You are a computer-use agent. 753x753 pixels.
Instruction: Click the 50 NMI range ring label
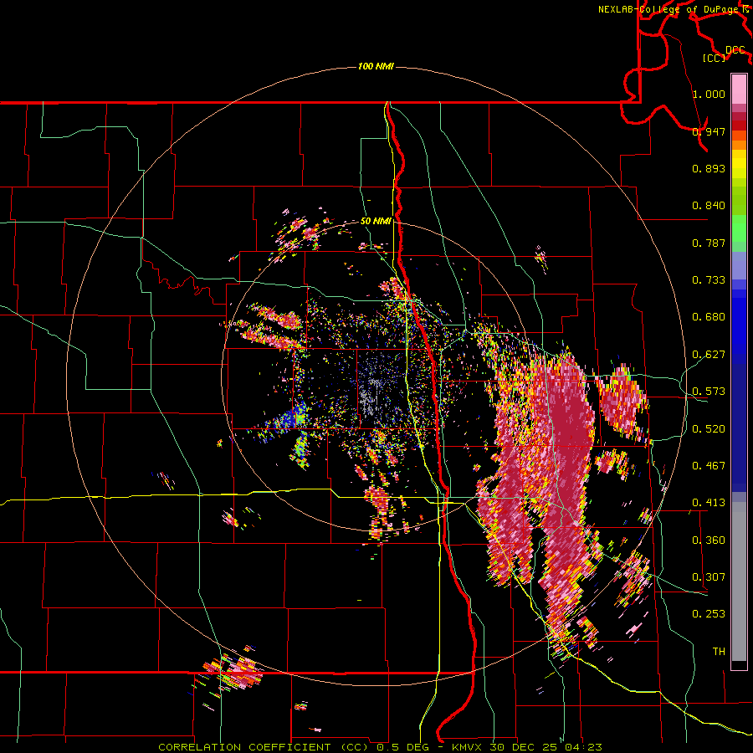(376, 221)
